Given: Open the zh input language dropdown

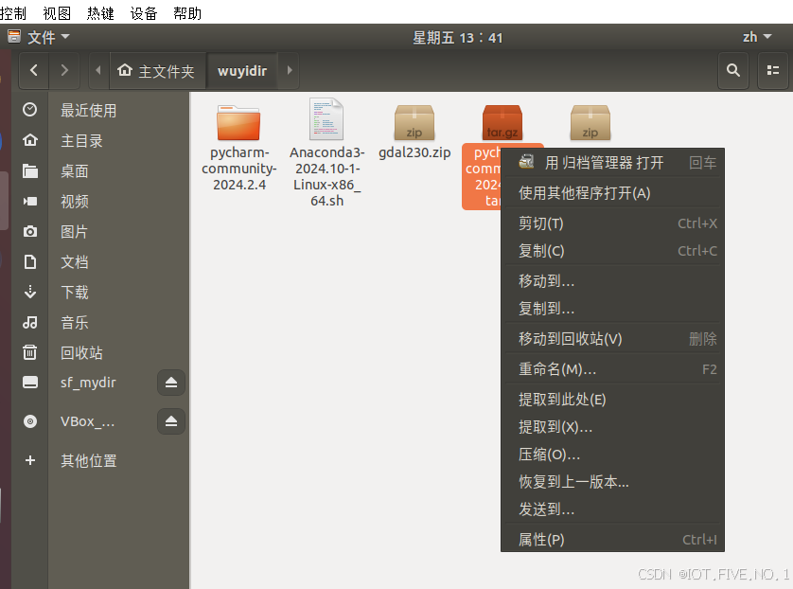Looking at the screenshot, I should pyautogui.click(x=757, y=37).
